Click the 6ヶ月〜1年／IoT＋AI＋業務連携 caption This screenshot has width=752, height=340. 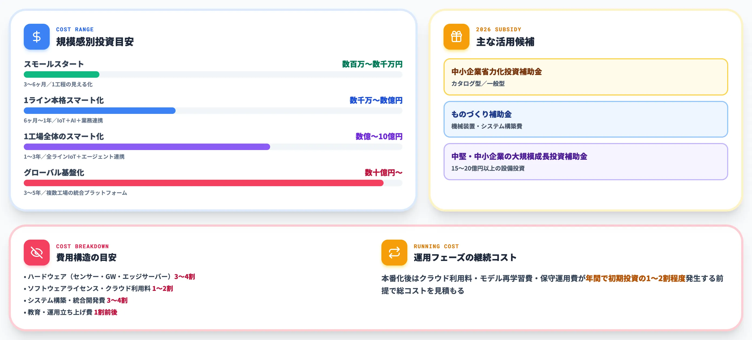[x=63, y=120]
